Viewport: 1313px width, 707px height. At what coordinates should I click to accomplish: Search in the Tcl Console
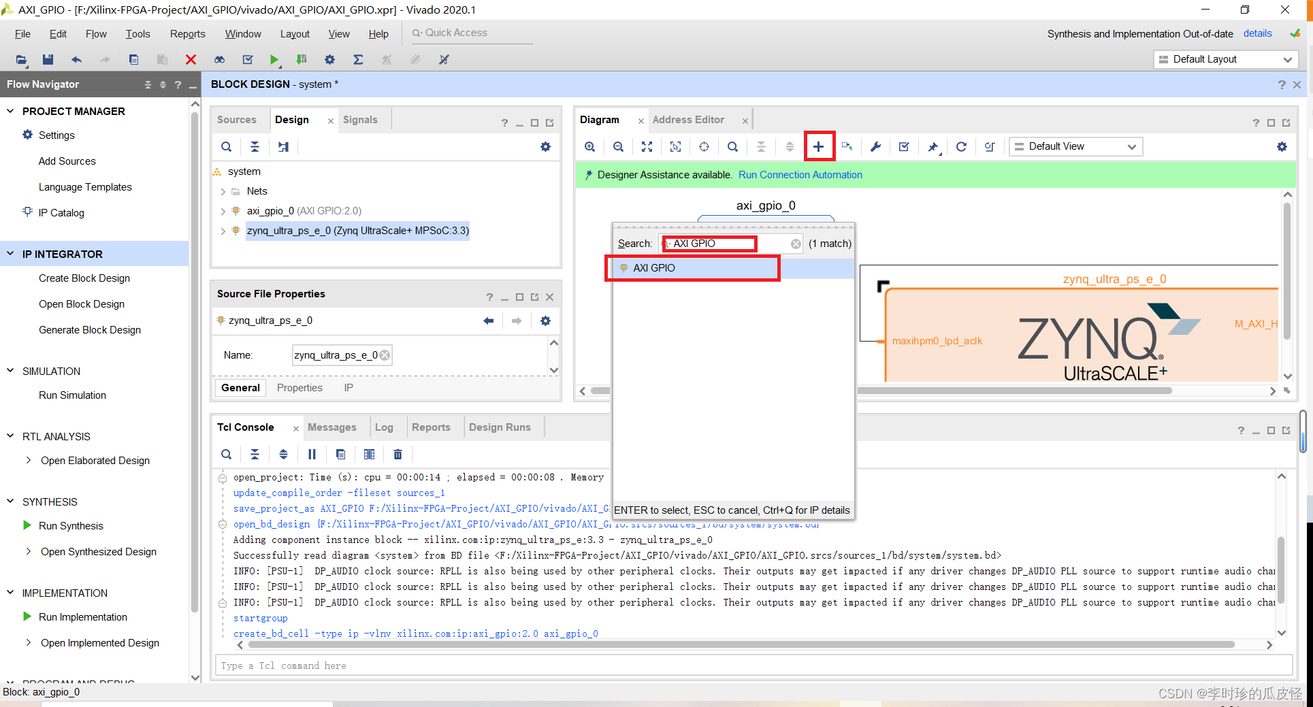click(x=226, y=454)
